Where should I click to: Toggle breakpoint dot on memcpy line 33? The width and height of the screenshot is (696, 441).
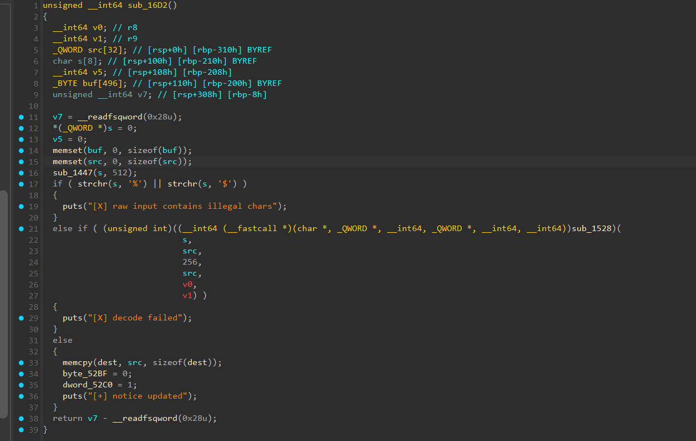coord(21,363)
